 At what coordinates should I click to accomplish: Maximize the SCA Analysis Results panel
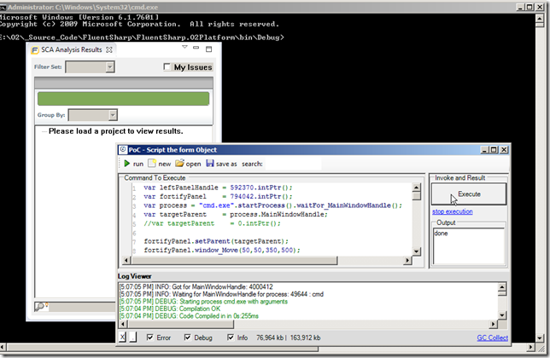point(208,49)
